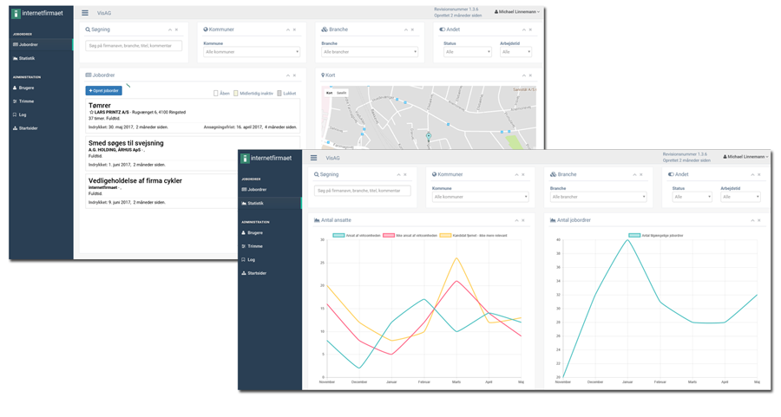781x417 pixels.
Task: Click the hamburger menu icon in the map dashboard
Action: click(85, 13)
